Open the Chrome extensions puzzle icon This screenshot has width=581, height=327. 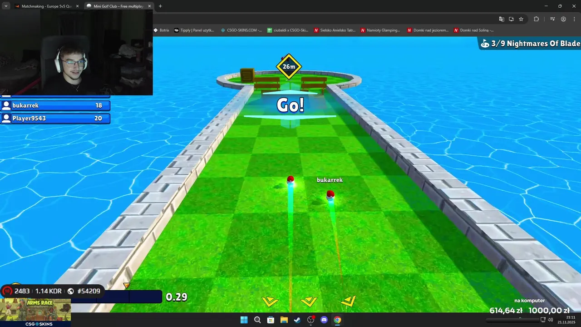536,19
